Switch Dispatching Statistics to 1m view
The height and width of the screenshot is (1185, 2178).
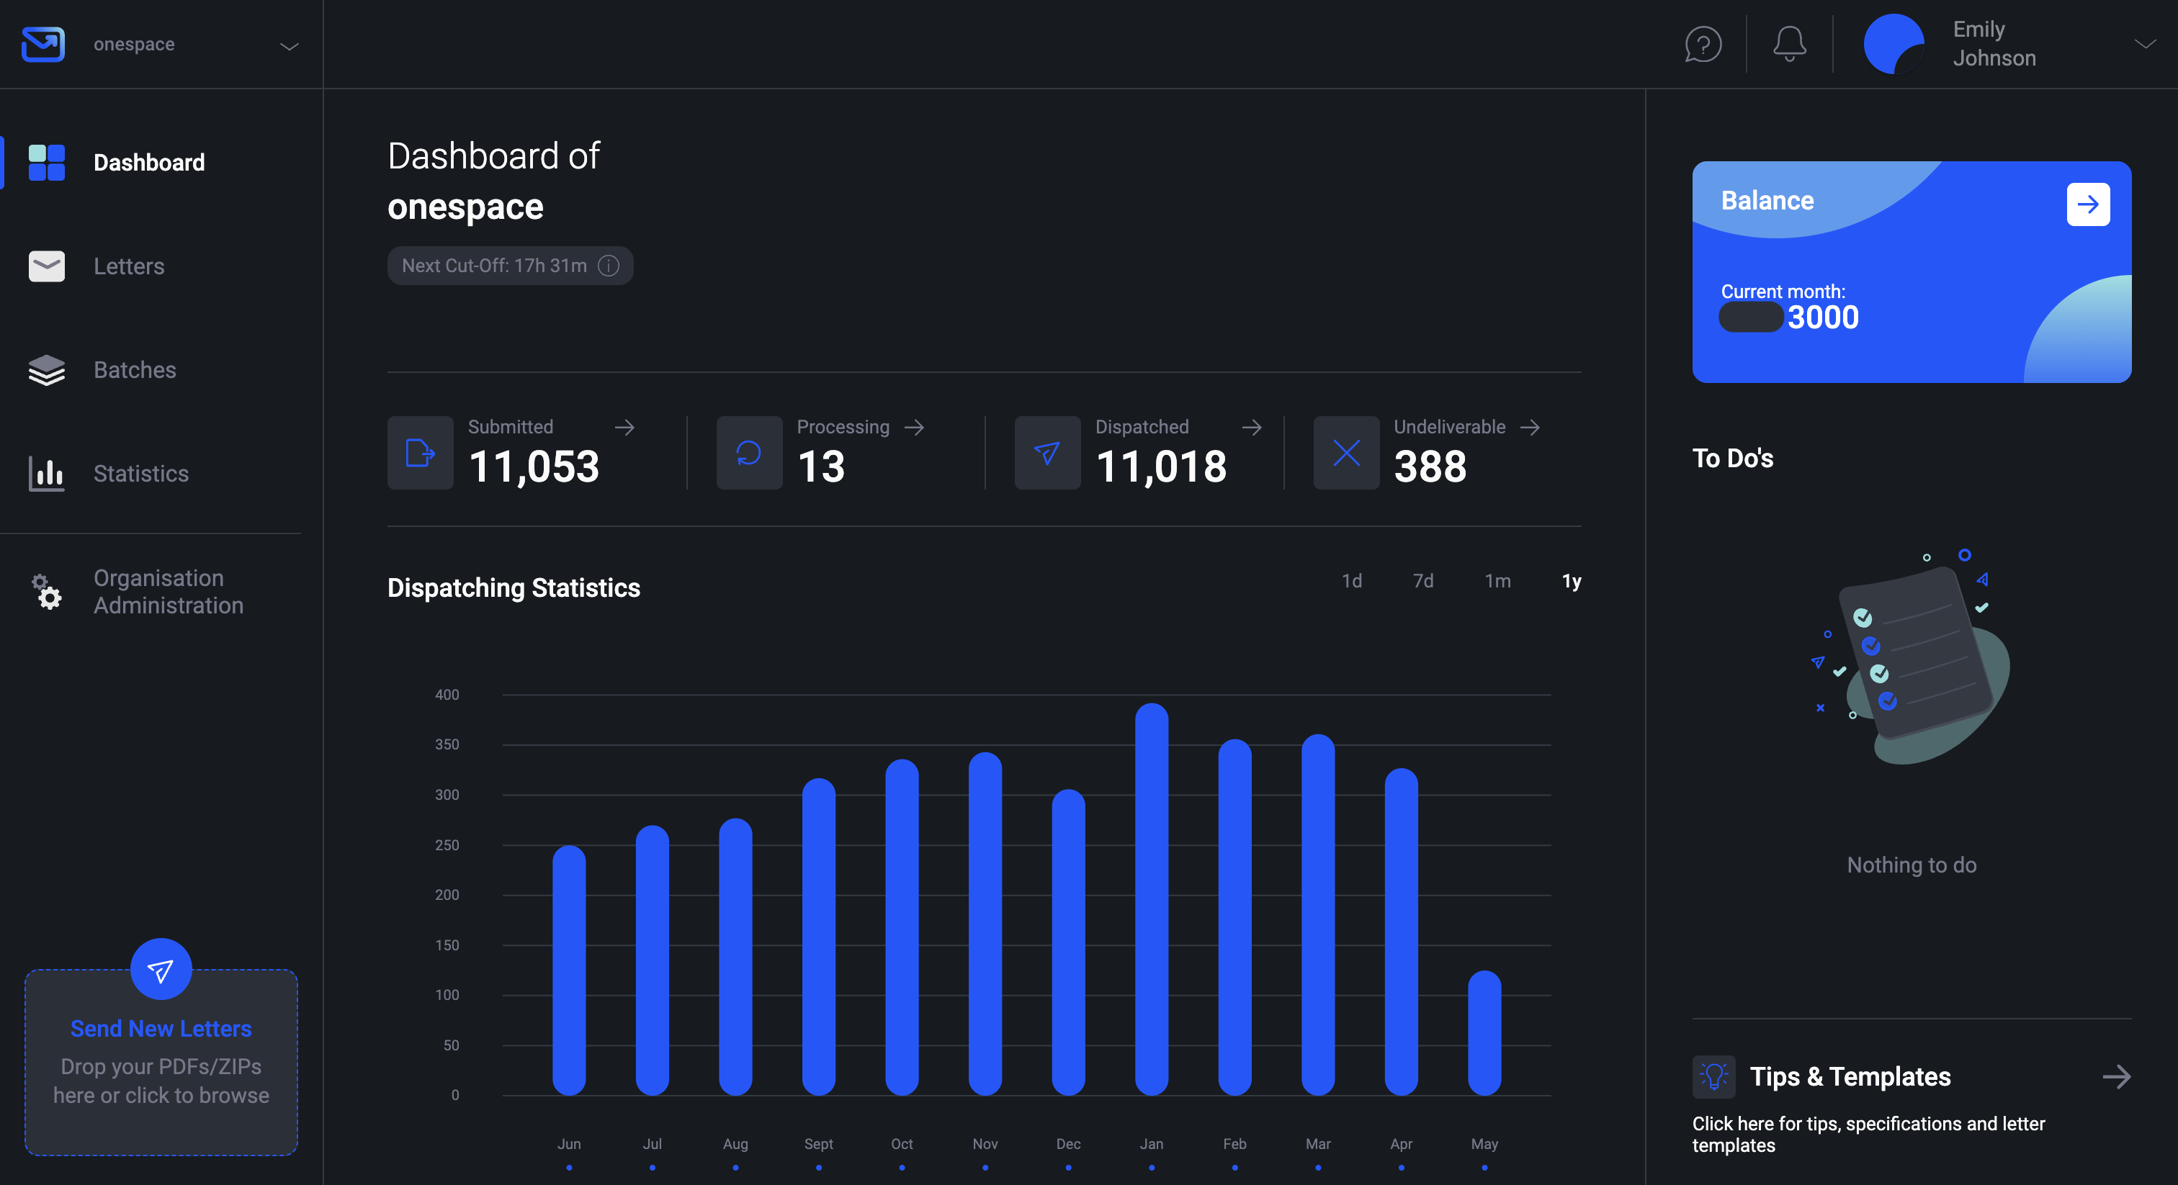1497,581
